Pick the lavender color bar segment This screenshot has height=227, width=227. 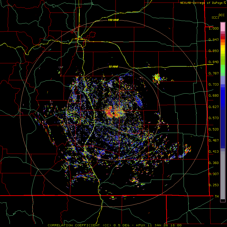223,80
